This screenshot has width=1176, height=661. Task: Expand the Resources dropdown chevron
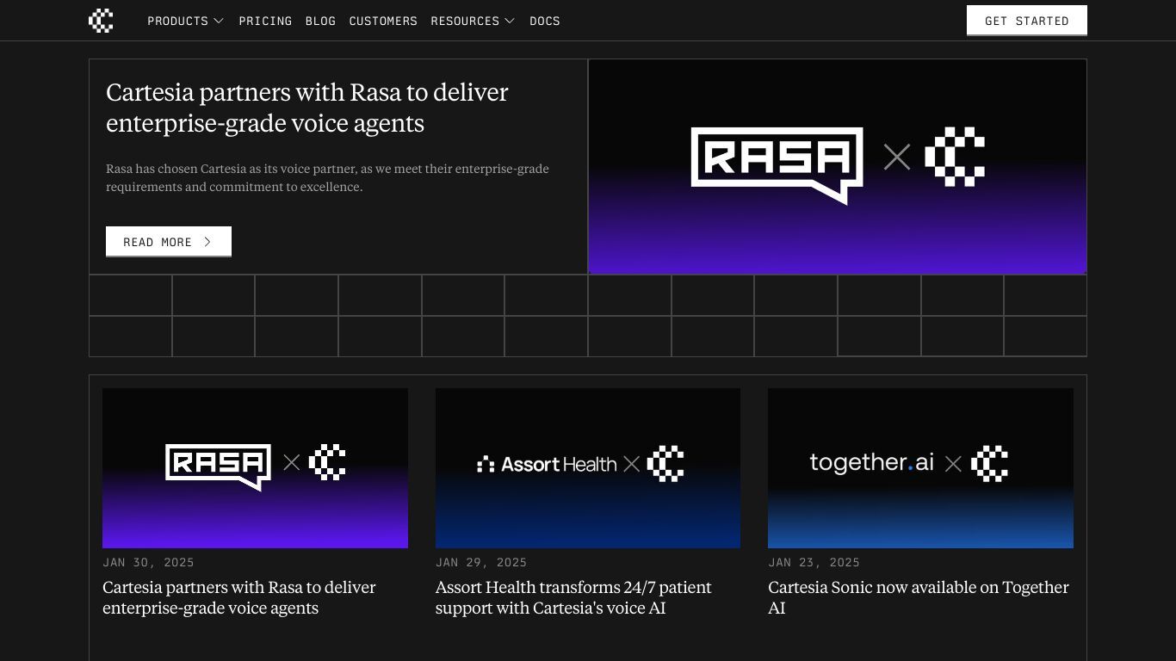(x=510, y=21)
